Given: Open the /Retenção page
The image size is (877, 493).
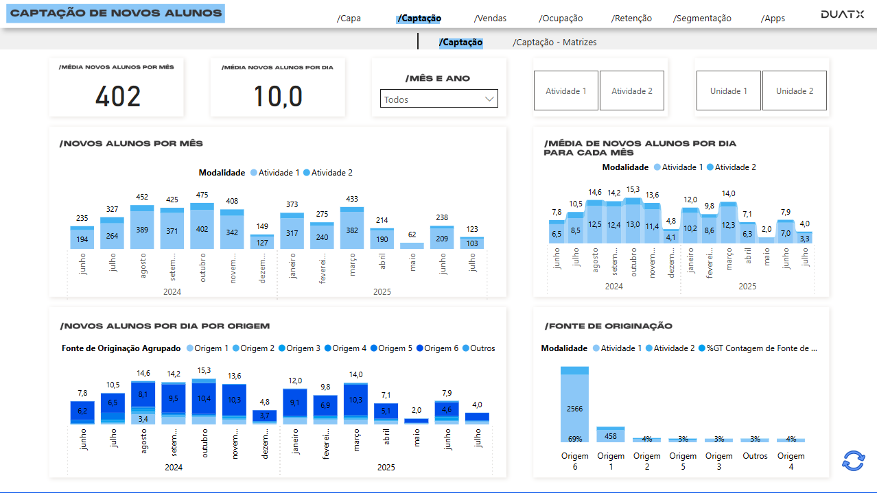Looking at the screenshot, I should [x=631, y=19].
